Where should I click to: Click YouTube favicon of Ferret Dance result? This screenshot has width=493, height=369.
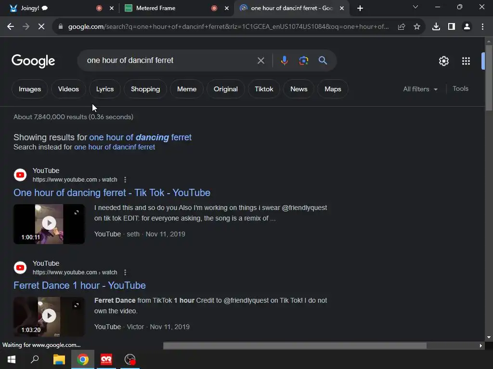click(20, 268)
